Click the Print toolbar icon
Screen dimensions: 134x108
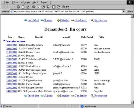click(x=63, y=7)
